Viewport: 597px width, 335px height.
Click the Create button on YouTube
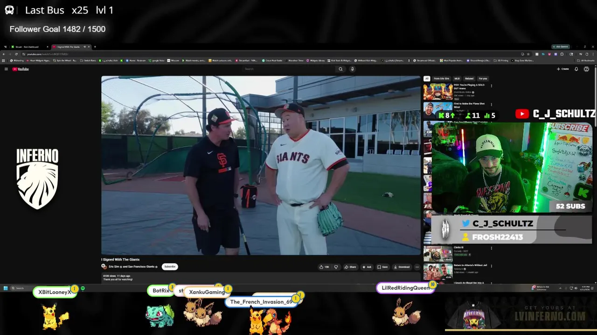pyautogui.click(x=562, y=69)
